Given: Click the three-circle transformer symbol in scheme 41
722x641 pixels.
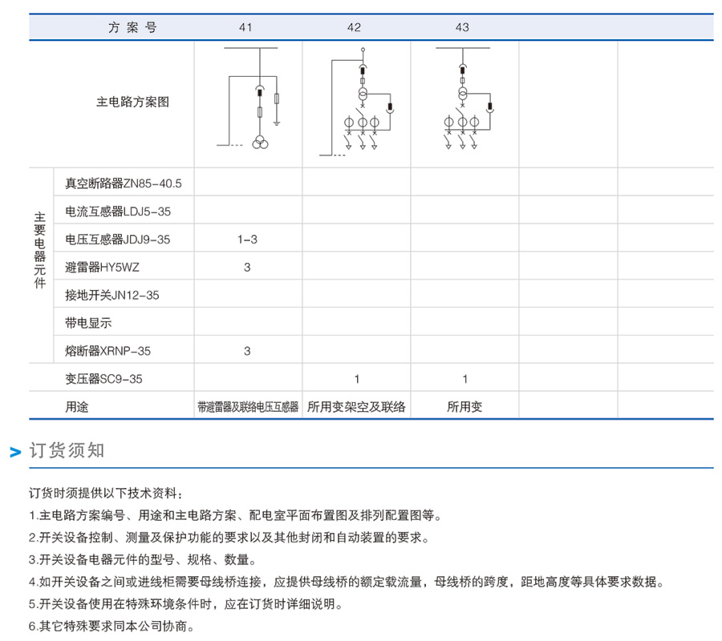Looking at the screenshot, I should [259, 142].
